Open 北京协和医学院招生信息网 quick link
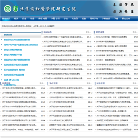Image resolution: width=138 pixels, height=138 pixels. [x=16, y=65]
